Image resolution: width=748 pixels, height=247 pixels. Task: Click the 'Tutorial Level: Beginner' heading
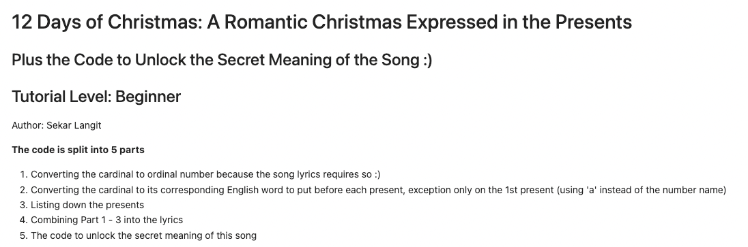click(96, 96)
